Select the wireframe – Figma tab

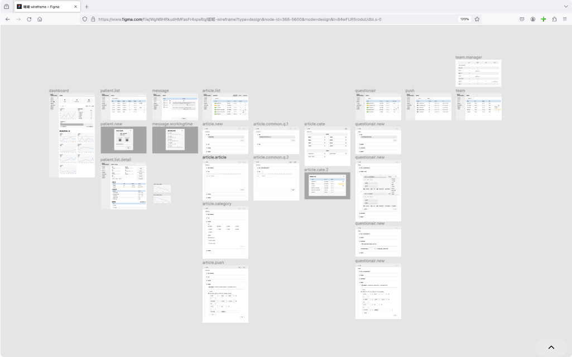[x=45, y=7]
